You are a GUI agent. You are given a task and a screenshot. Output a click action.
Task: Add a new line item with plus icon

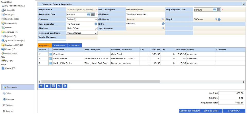pyautogui.click(x=41, y=86)
